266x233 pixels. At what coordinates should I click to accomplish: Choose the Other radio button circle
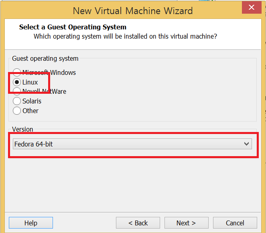click(17, 111)
